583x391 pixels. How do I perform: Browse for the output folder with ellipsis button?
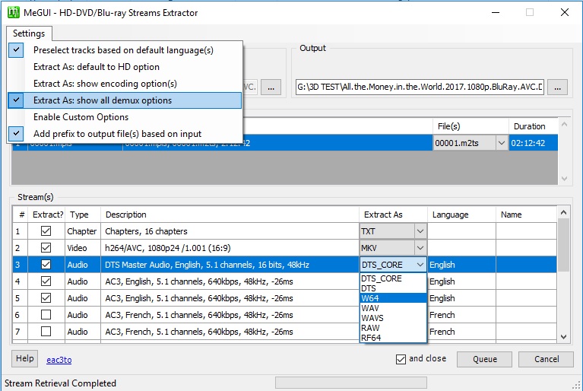pyautogui.click(x=557, y=87)
